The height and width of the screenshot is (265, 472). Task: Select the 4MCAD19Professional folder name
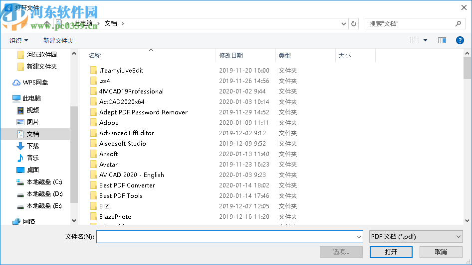tap(131, 91)
